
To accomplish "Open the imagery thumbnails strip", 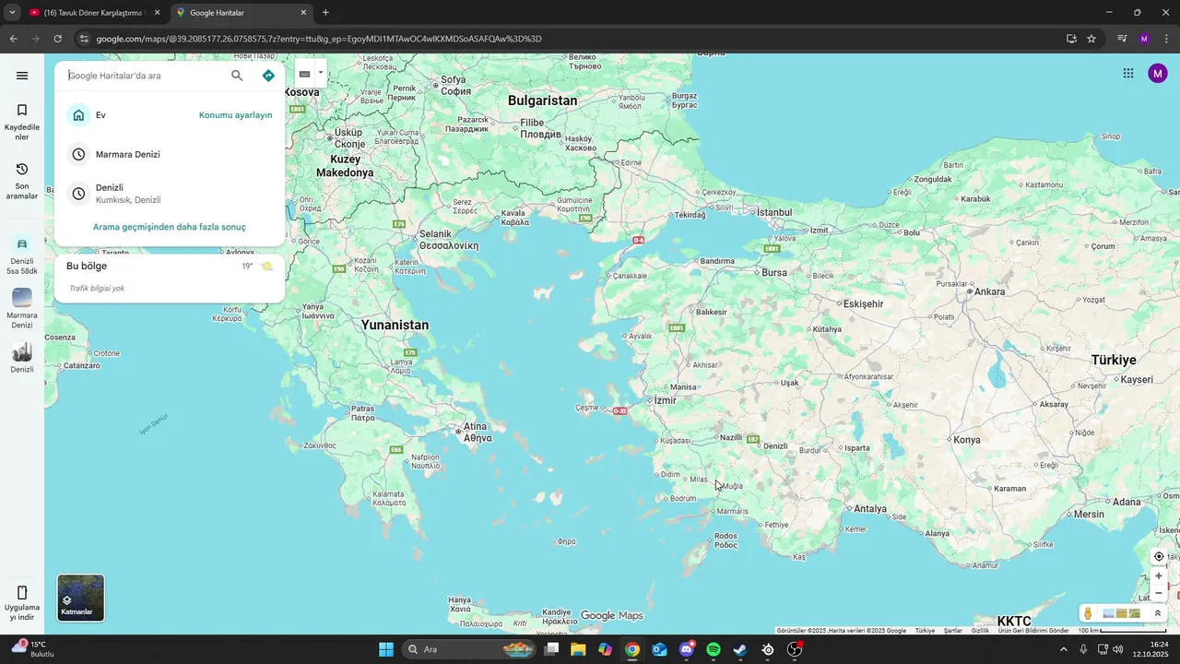I will (1122, 613).
